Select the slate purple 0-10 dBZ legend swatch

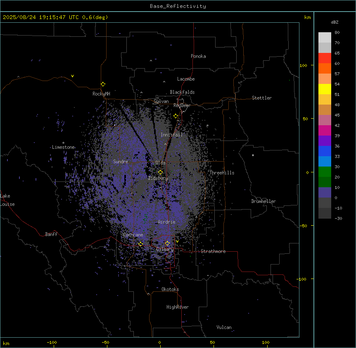(x=325, y=193)
